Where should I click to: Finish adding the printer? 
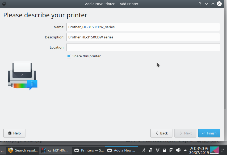point(209,133)
